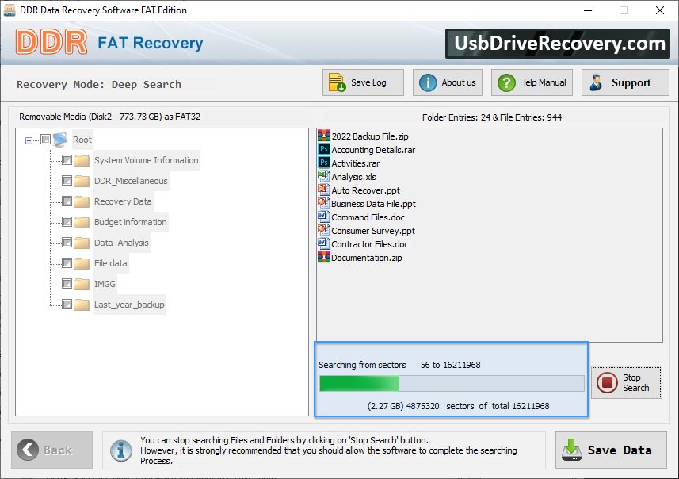Click the Back arrow circle icon
Image resolution: width=679 pixels, height=479 pixels.
28,450
